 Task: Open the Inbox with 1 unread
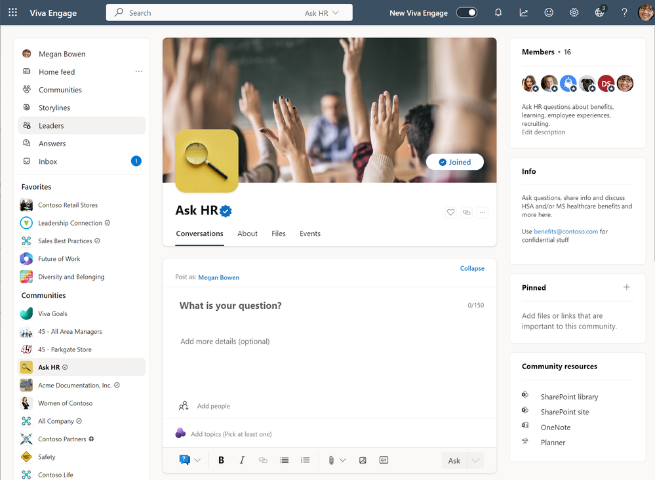(x=82, y=161)
